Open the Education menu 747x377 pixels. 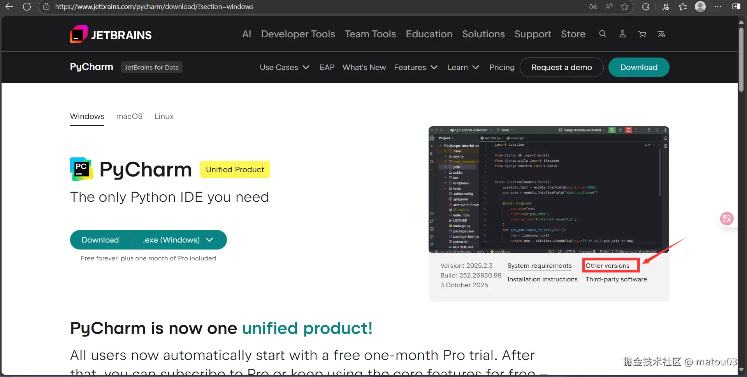(429, 34)
